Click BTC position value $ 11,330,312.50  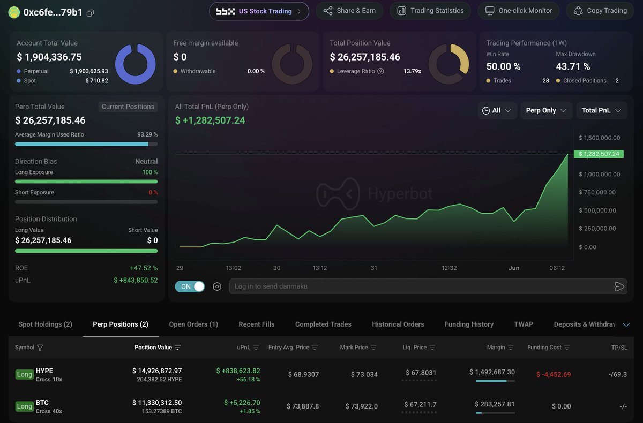point(157,403)
